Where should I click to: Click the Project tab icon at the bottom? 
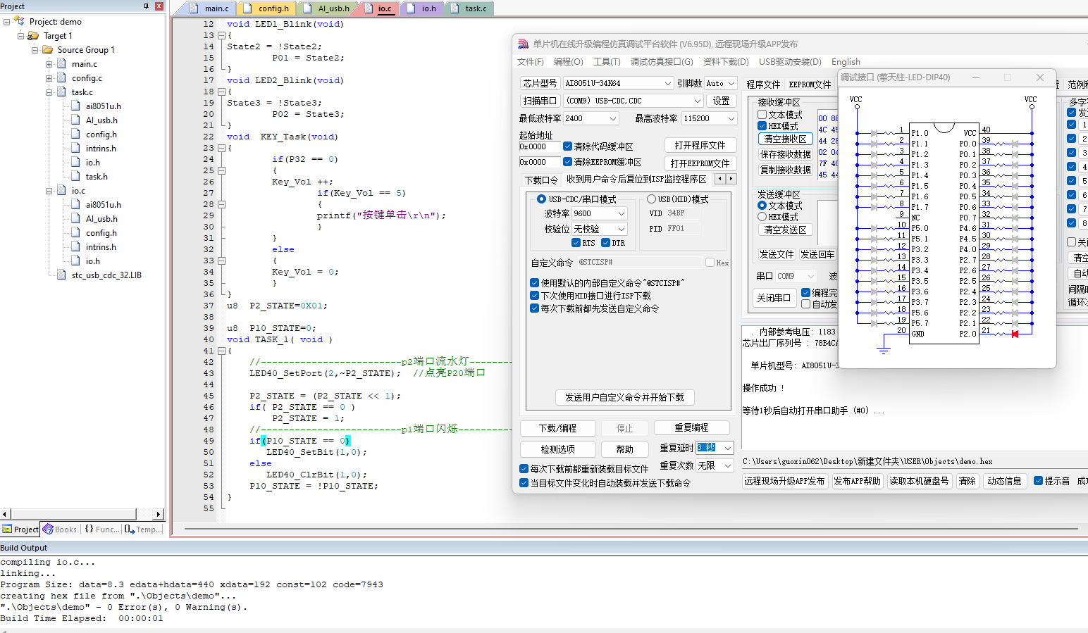[x=7, y=529]
